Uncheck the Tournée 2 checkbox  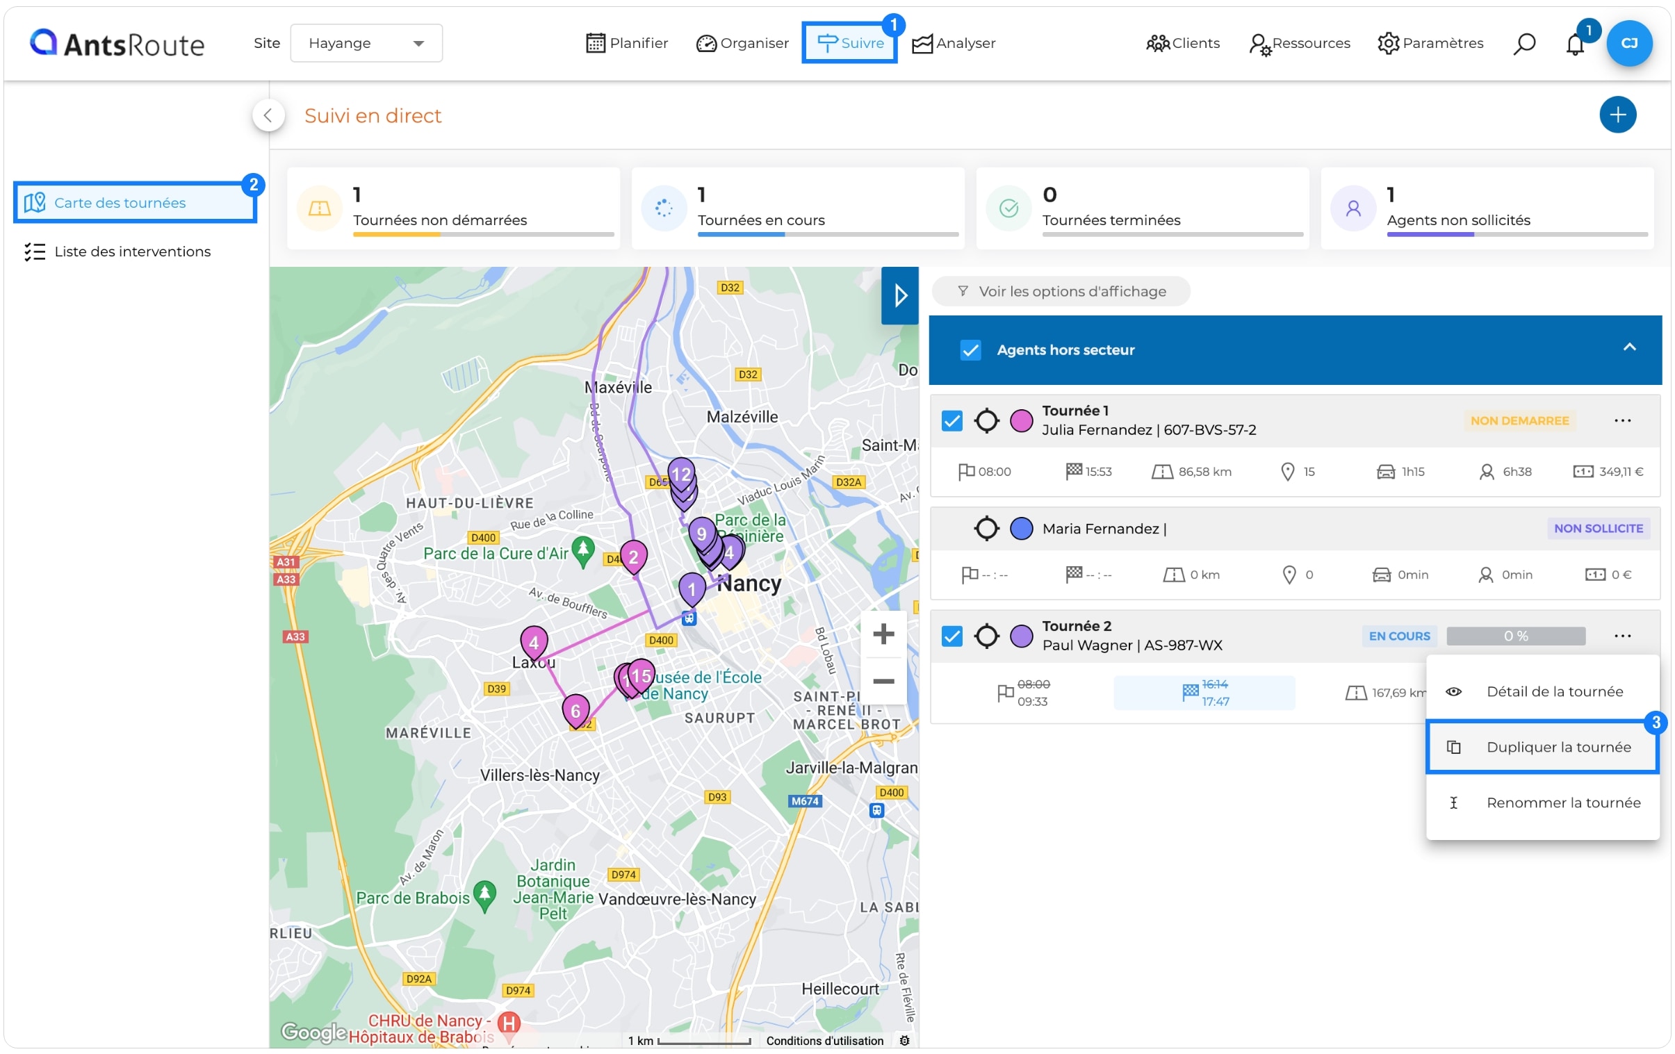[951, 636]
